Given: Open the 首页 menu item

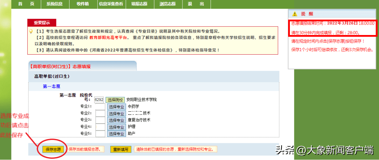Looking at the screenshot, I should point(26,4).
